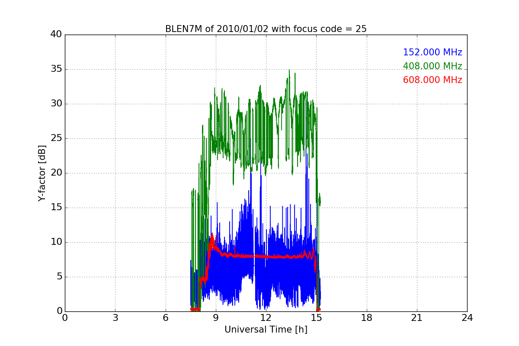
Task: Click the y-axis tick label '25'
Action: (x=56, y=138)
